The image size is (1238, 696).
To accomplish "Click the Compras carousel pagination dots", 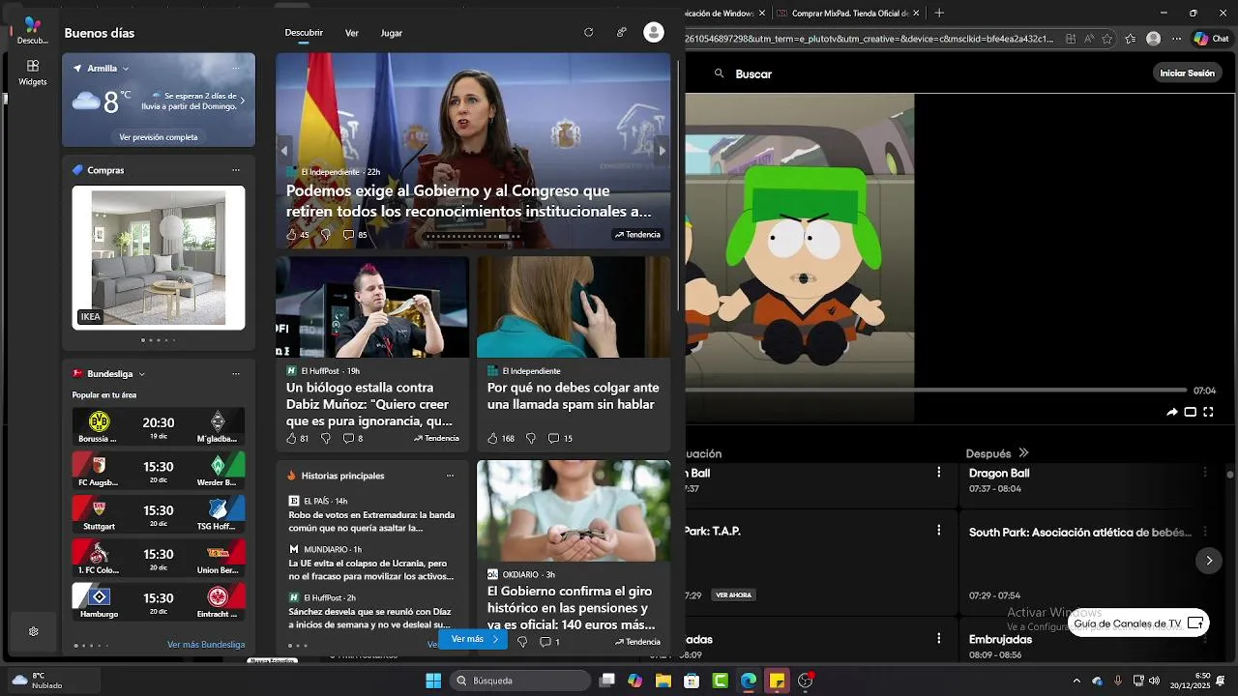I will pos(159,340).
